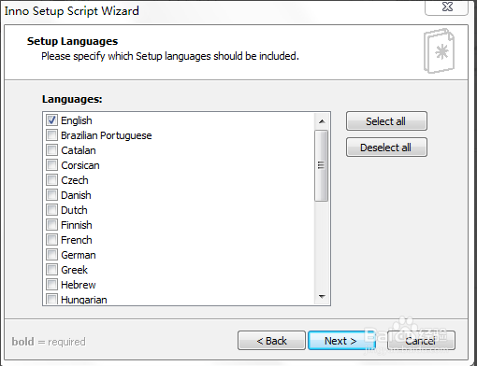Select the Czech language checkbox
The height and width of the screenshot is (366, 477).
click(51, 180)
